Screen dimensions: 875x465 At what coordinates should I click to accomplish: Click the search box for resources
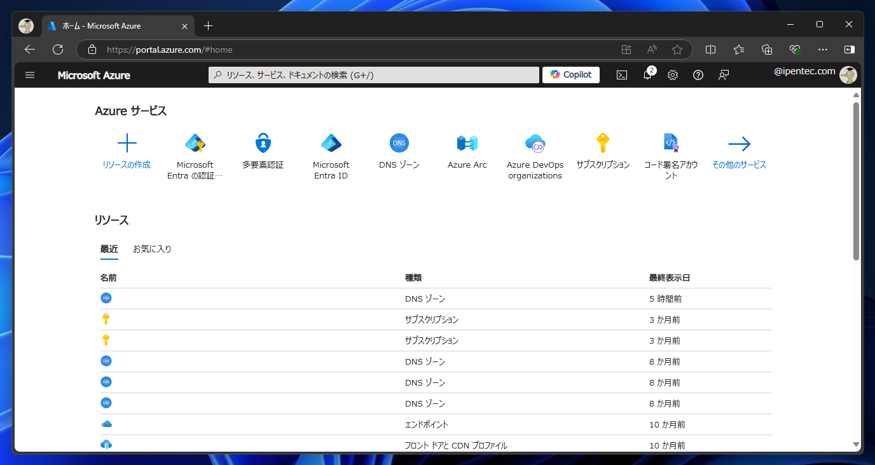(x=373, y=74)
